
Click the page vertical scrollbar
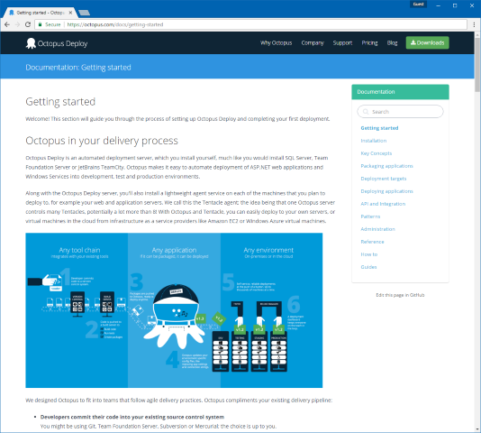[477, 232]
